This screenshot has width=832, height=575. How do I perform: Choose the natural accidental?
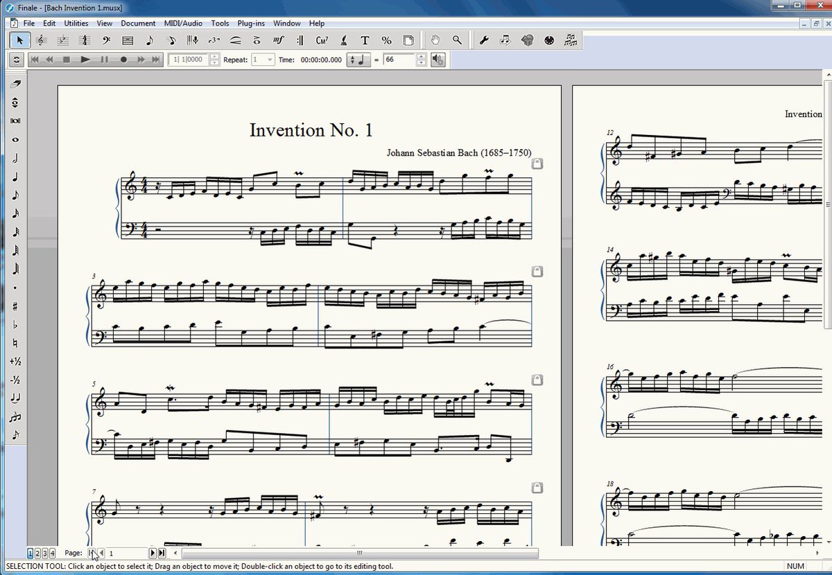pos(15,343)
